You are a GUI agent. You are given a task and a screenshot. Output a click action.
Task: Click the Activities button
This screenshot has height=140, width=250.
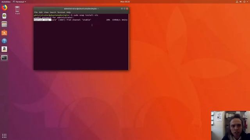click(6, 2)
